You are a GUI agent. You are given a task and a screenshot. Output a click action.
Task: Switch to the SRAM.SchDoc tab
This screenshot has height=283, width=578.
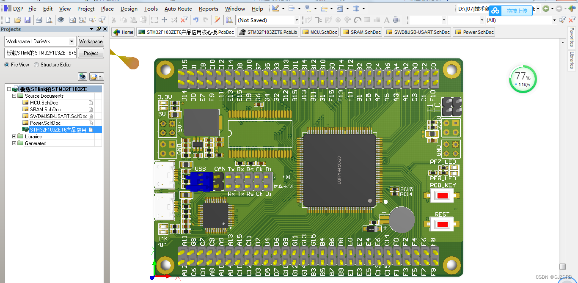pos(361,32)
